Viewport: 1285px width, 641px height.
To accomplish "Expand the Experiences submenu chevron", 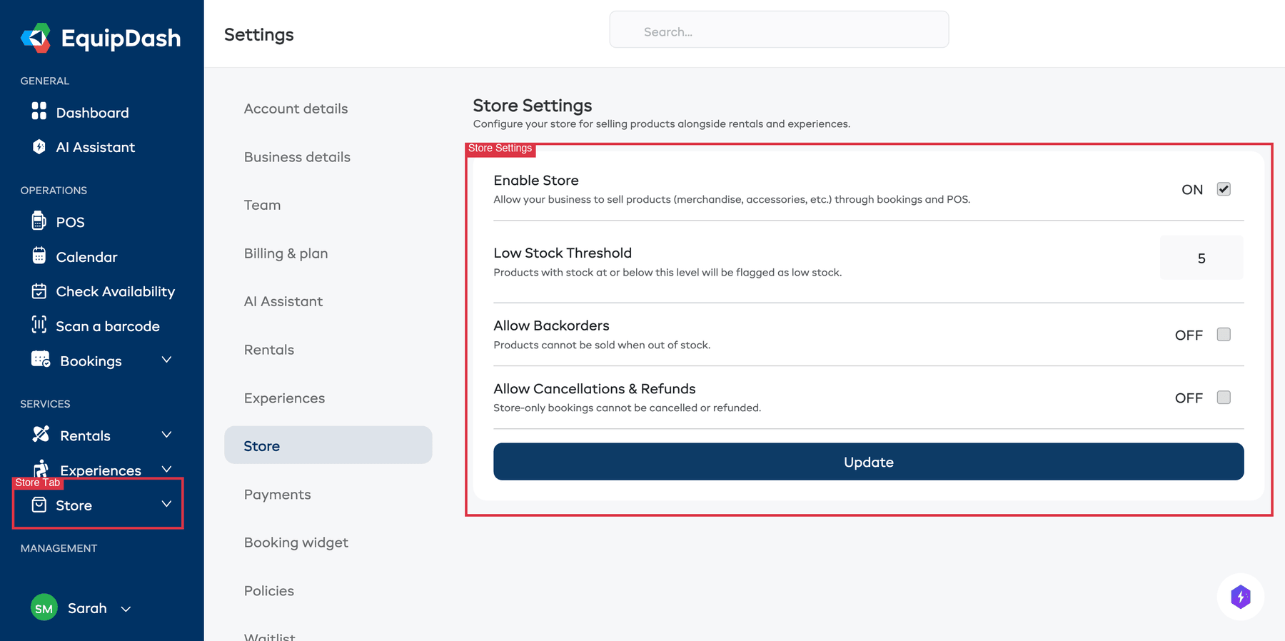I will [166, 469].
